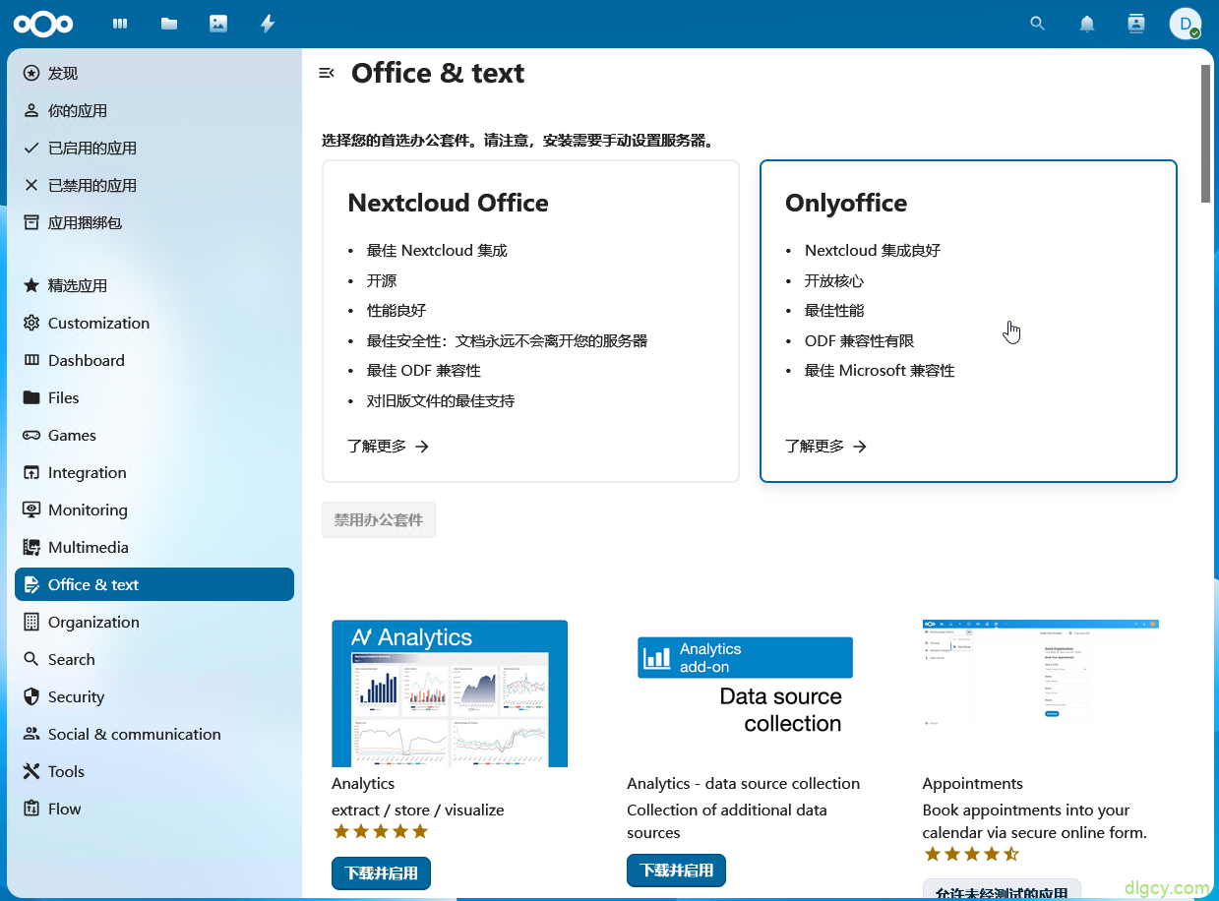Click the 'Collection of additional data sources' text
Screen dimensions: 1219x901
point(727,821)
